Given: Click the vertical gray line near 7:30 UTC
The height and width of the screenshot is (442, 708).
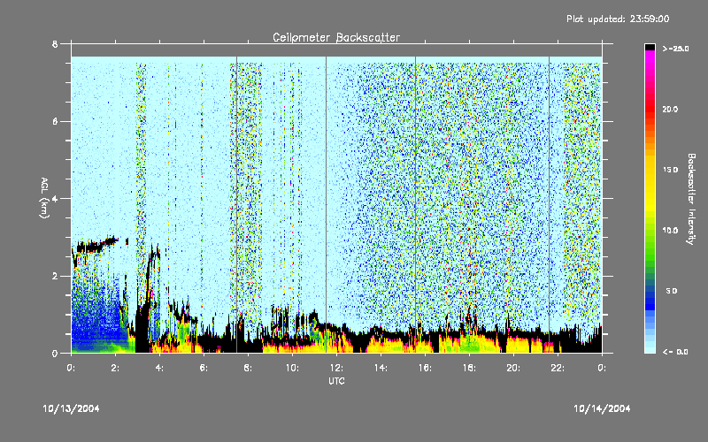Looking at the screenshot, I should [236, 204].
